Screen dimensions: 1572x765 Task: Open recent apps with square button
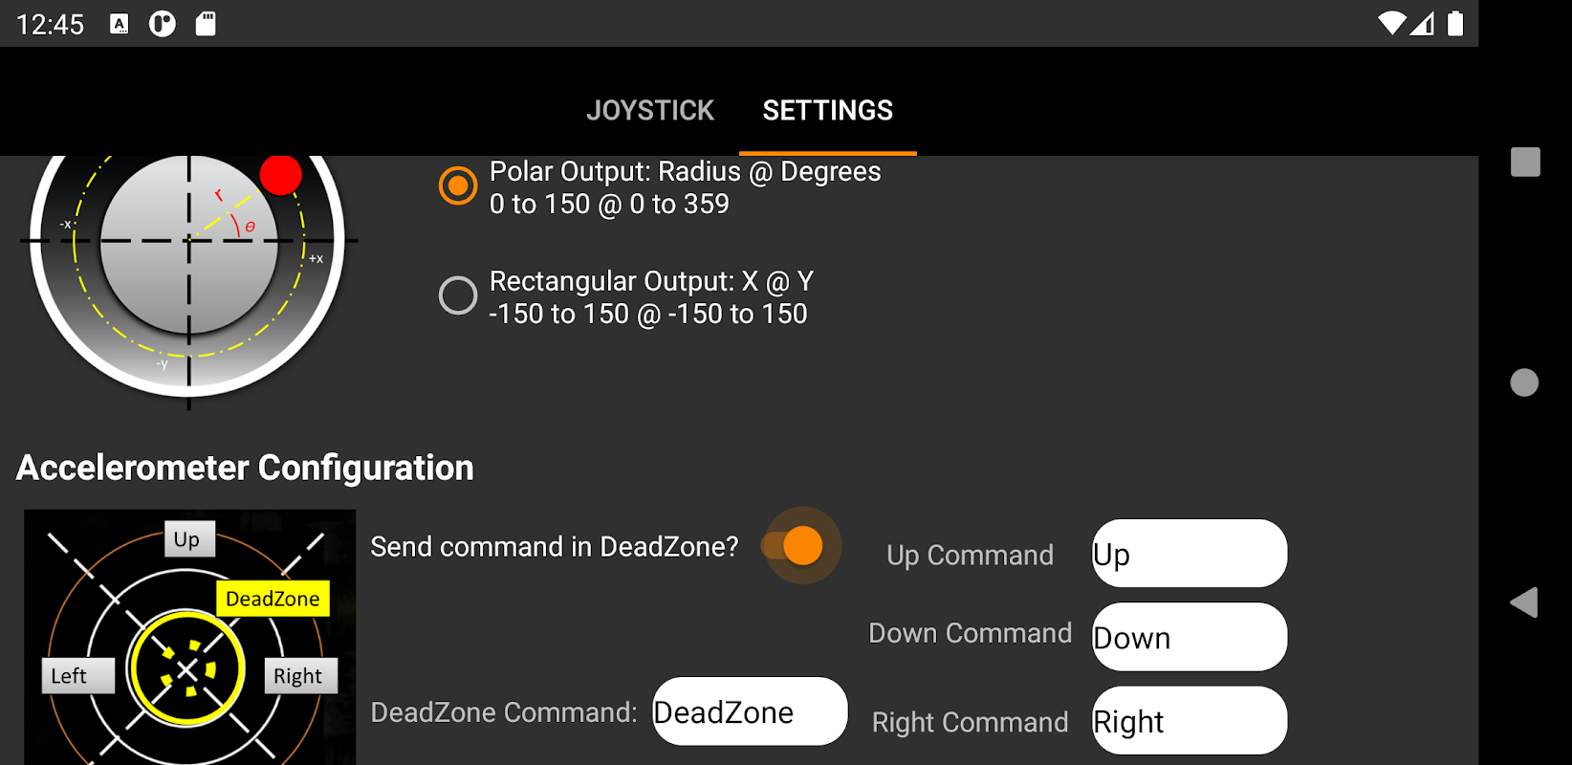(x=1525, y=162)
